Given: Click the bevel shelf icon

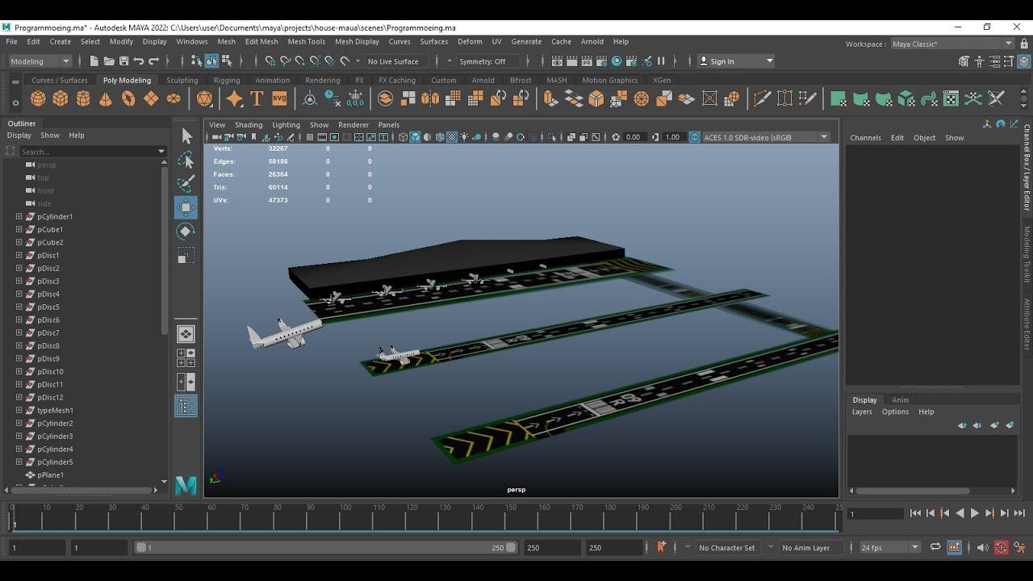Looking at the screenshot, I should (x=596, y=98).
